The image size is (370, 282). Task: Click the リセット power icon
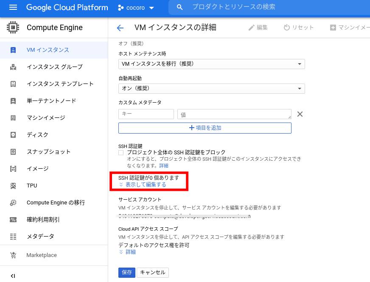[286, 27]
